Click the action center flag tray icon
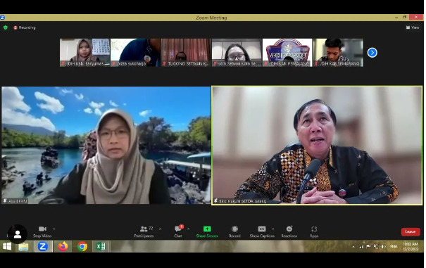This screenshot has height=268, width=426. point(369,247)
